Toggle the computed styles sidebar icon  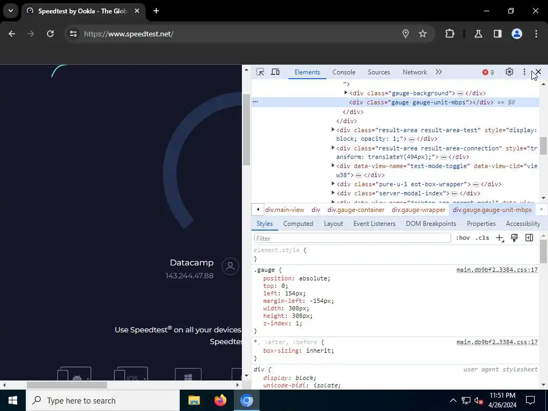[x=529, y=238]
